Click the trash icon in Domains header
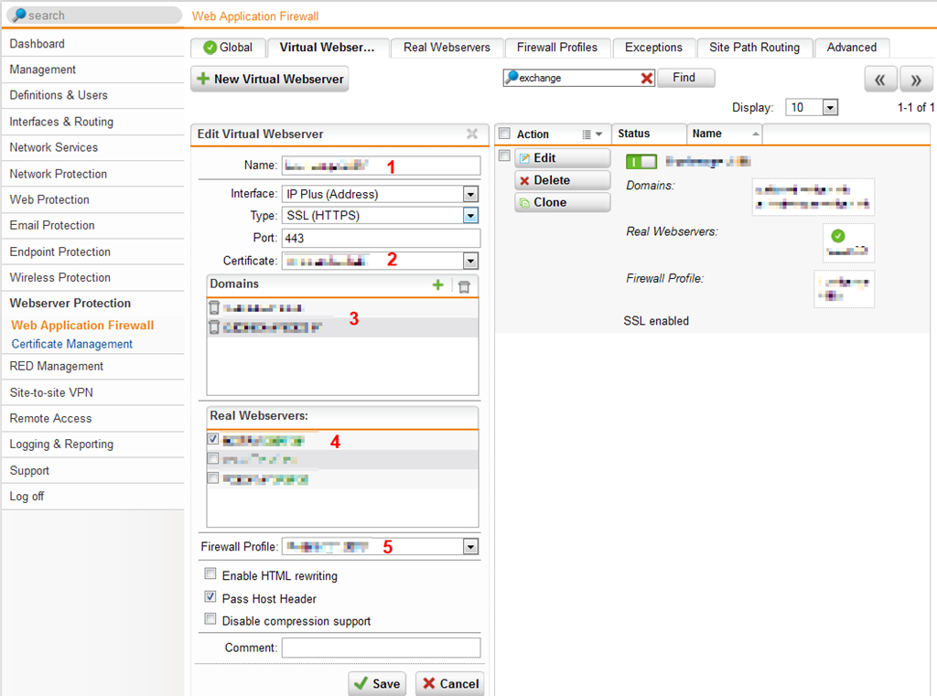 (464, 285)
